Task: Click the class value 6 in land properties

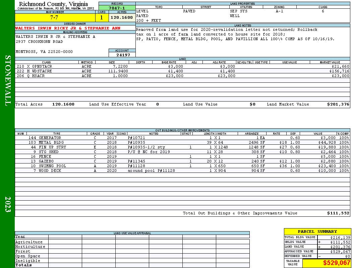Action: tap(323, 11)
